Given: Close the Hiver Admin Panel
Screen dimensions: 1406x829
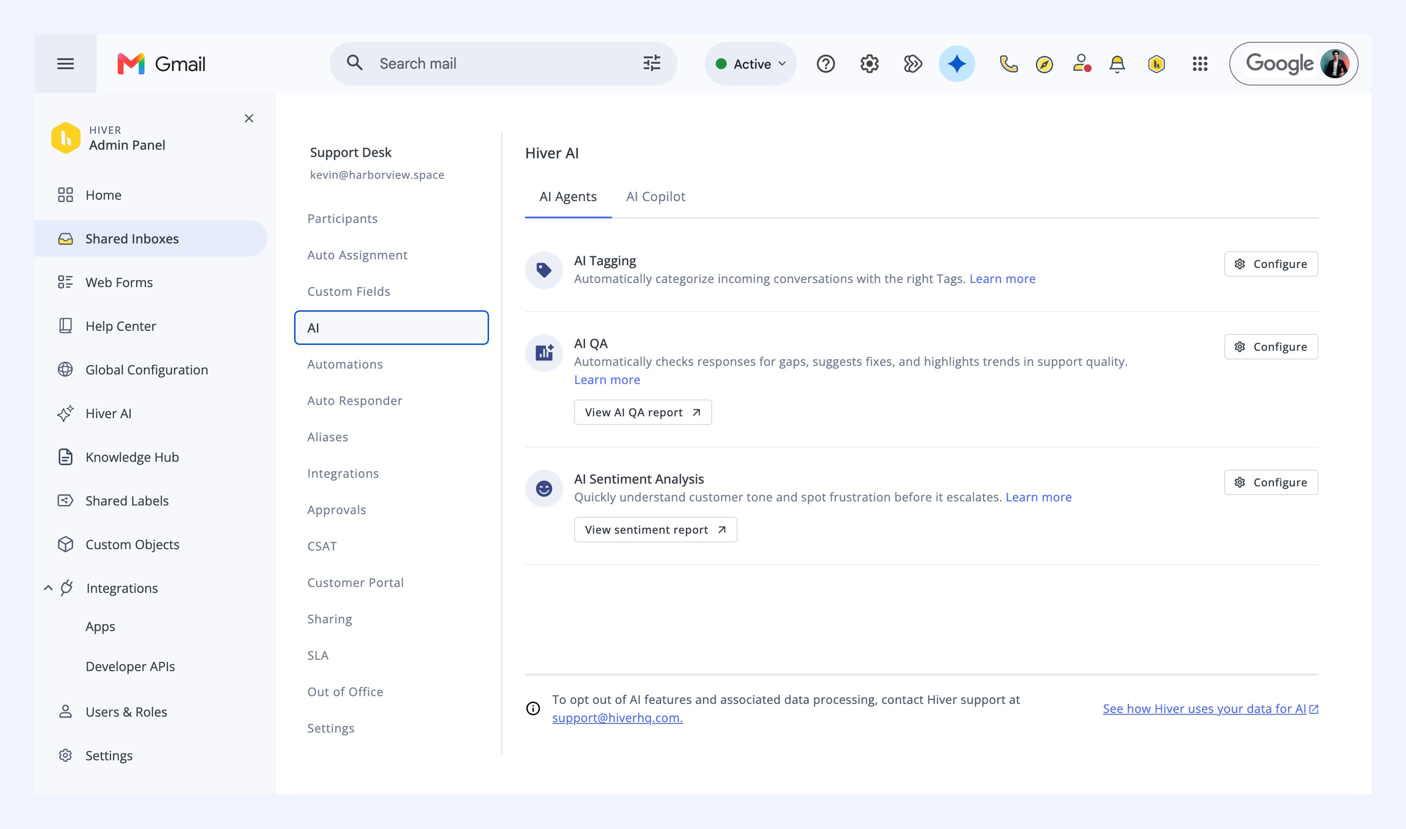Looking at the screenshot, I should (x=249, y=118).
